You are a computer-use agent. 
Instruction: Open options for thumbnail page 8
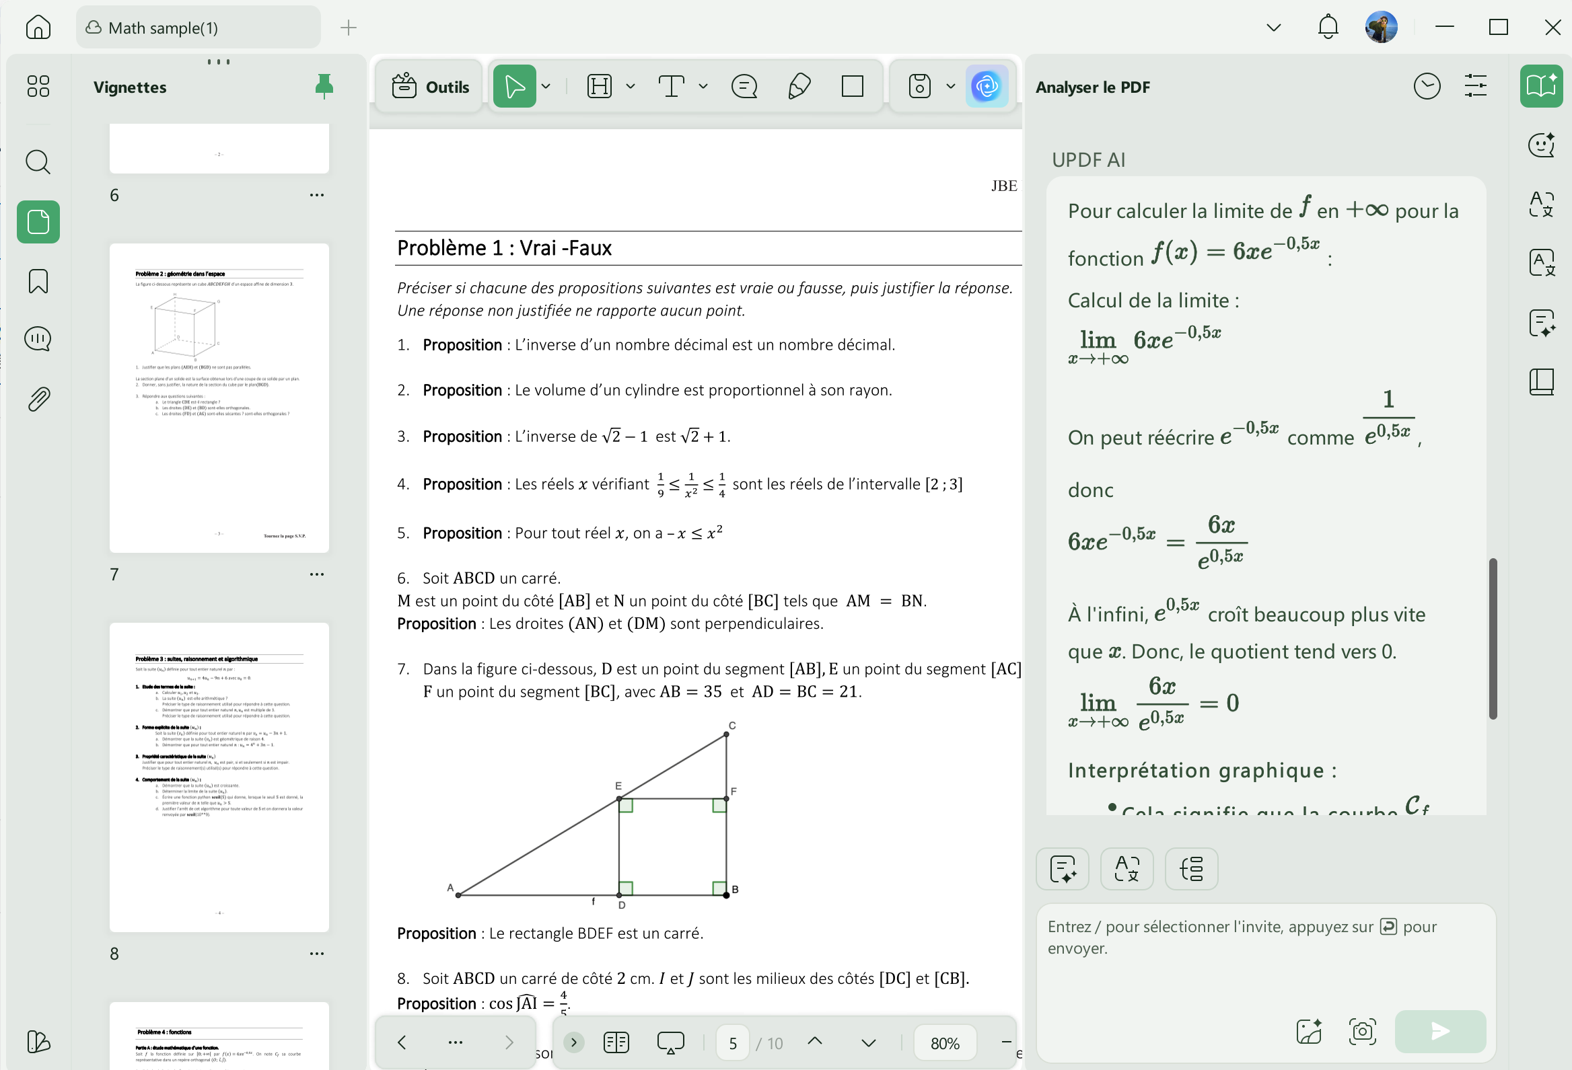click(316, 954)
